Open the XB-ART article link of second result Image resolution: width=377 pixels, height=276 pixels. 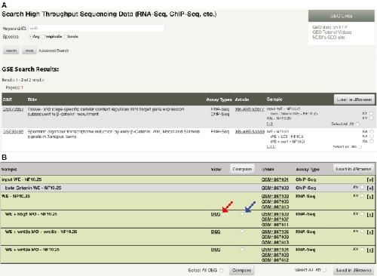pyautogui.click(x=250, y=131)
